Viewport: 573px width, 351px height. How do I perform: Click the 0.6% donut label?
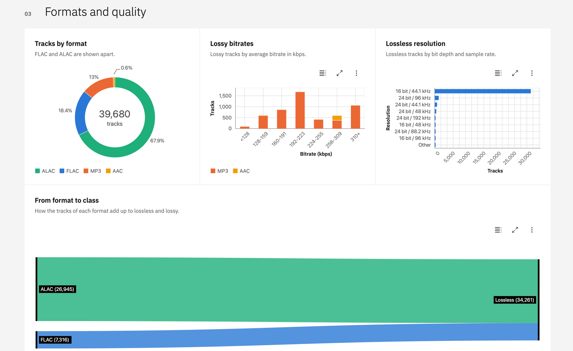(126, 67)
